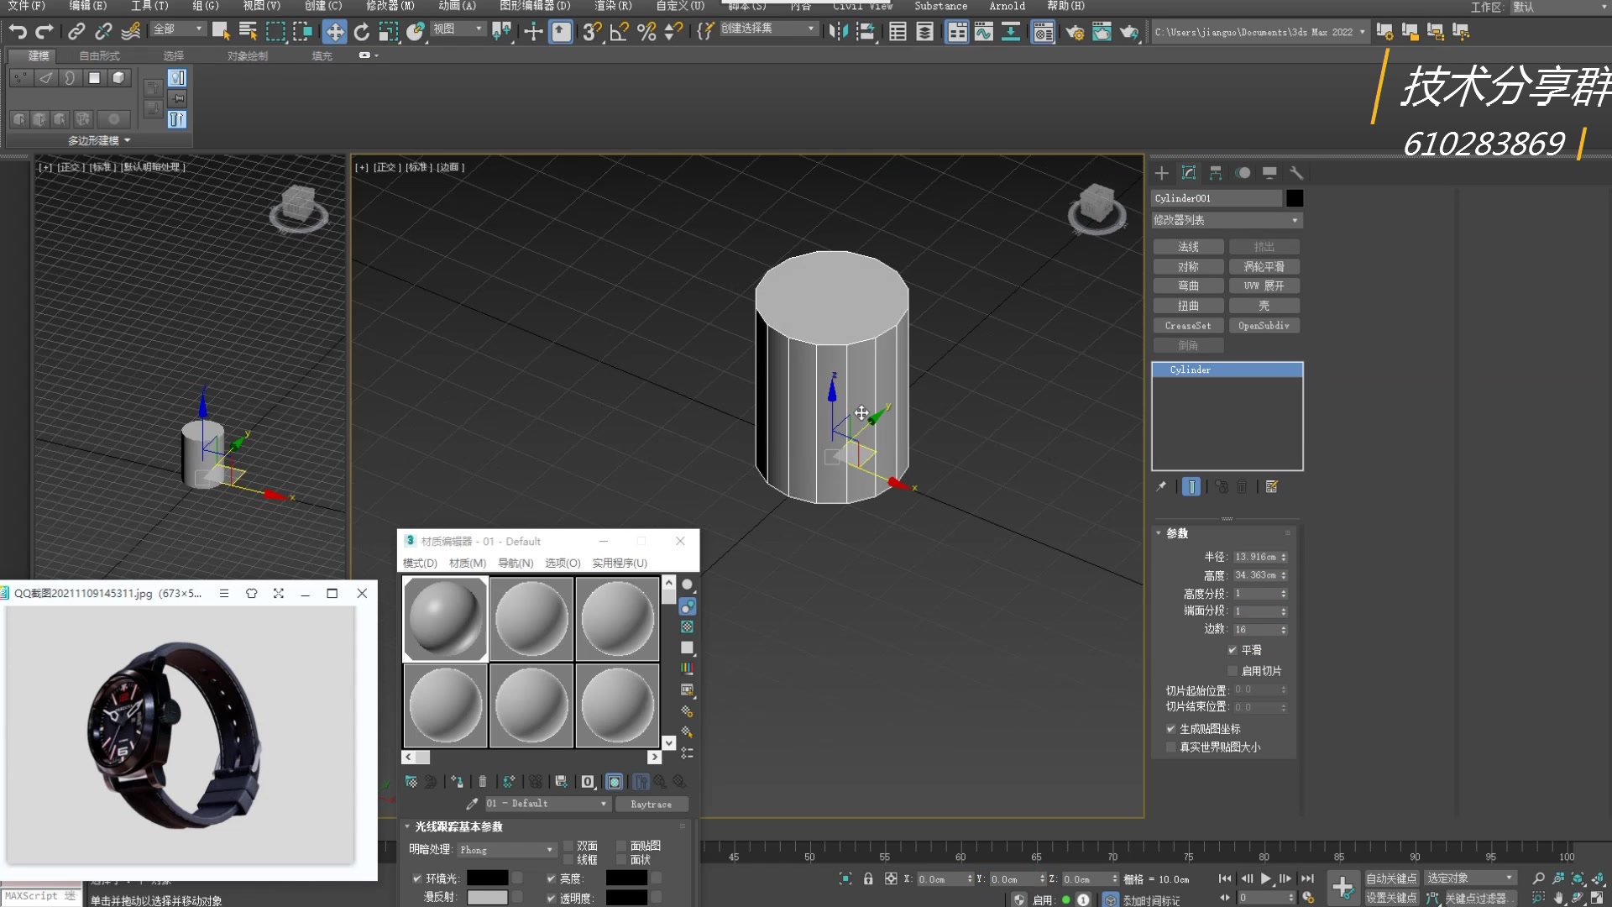Enable the 启用切片 slice checkbox
Viewport: 1612px width, 907px height.
(x=1233, y=671)
